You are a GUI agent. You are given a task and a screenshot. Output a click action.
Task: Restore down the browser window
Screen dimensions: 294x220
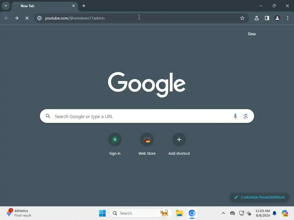coord(274,6)
